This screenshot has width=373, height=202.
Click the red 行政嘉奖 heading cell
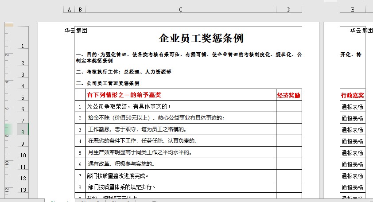tap(353, 95)
